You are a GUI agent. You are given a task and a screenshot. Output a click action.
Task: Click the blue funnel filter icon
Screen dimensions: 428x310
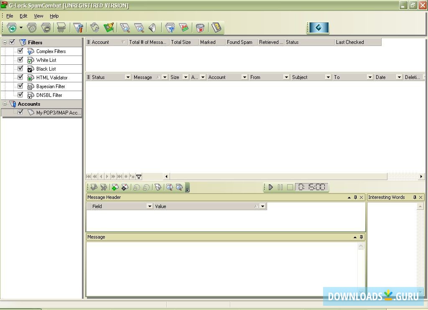click(170, 28)
